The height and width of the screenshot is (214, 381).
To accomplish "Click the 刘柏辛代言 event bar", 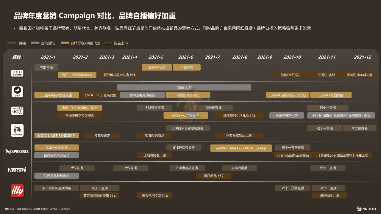I will [x=157, y=67].
